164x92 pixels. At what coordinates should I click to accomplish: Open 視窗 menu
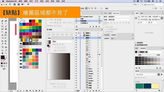coord(58,1)
